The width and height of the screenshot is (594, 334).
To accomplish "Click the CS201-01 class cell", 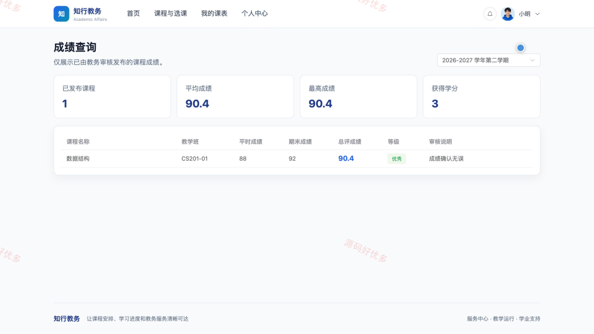I will tap(194, 159).
